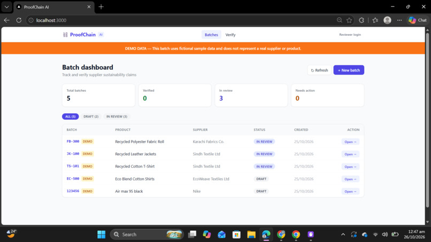This screenshot has height=242, width=431.
Task: Switch to Edge on the taskbar
Action: coord(266,235)
